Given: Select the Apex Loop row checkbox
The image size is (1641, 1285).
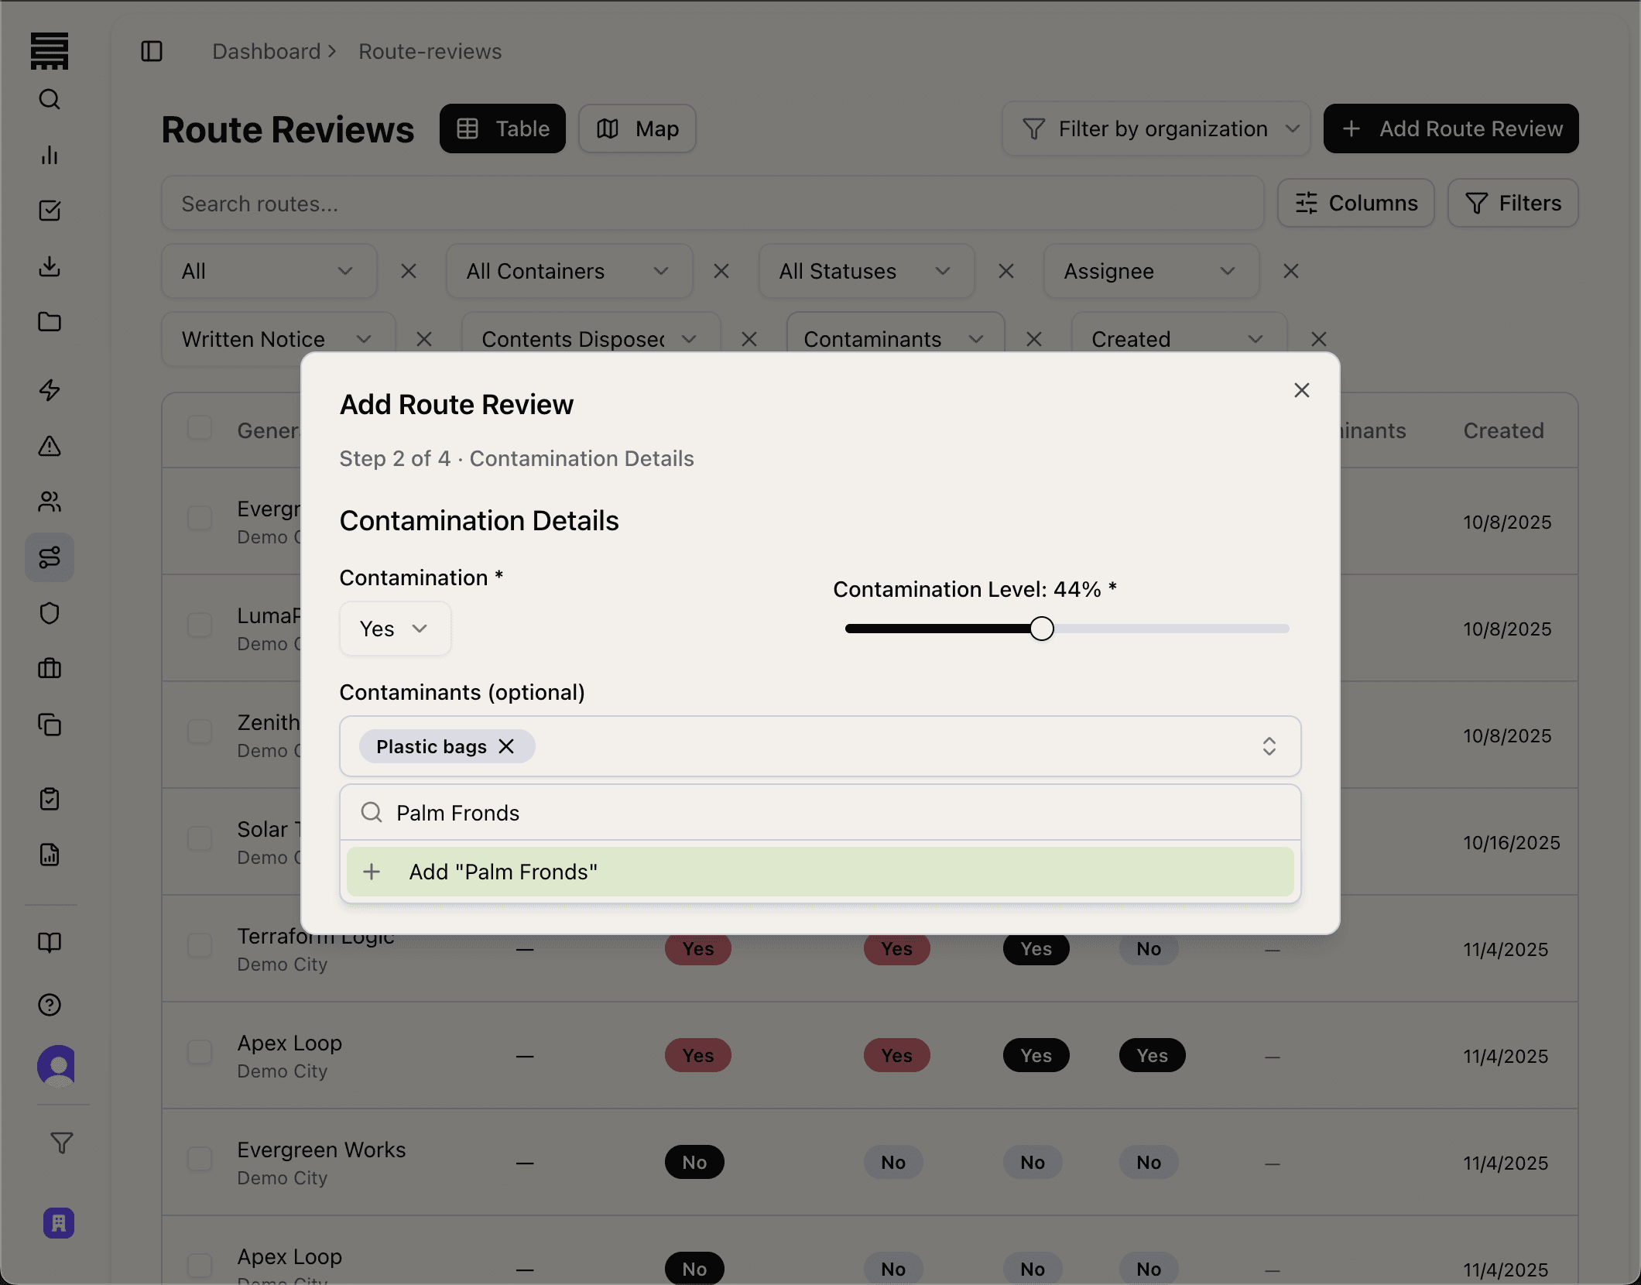Looking at the screenshot, I should click(x=200, y=1051).
